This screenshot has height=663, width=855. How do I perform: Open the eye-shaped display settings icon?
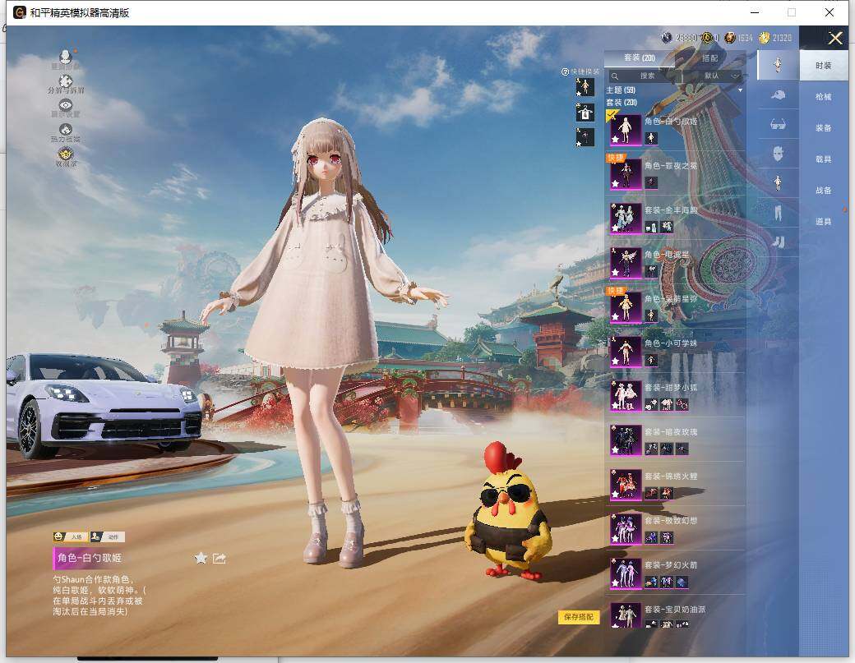pos(66,106)
